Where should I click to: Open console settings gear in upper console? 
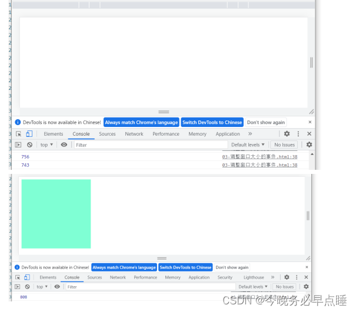pyautogui.click(x=309, y=145)
